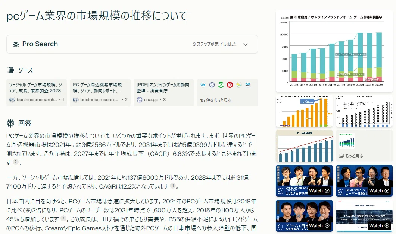Click the green circular favicon in the more-sources card

pyautogui.click(x=221, y=85)
